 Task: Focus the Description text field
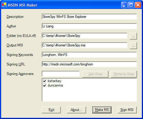89,17
